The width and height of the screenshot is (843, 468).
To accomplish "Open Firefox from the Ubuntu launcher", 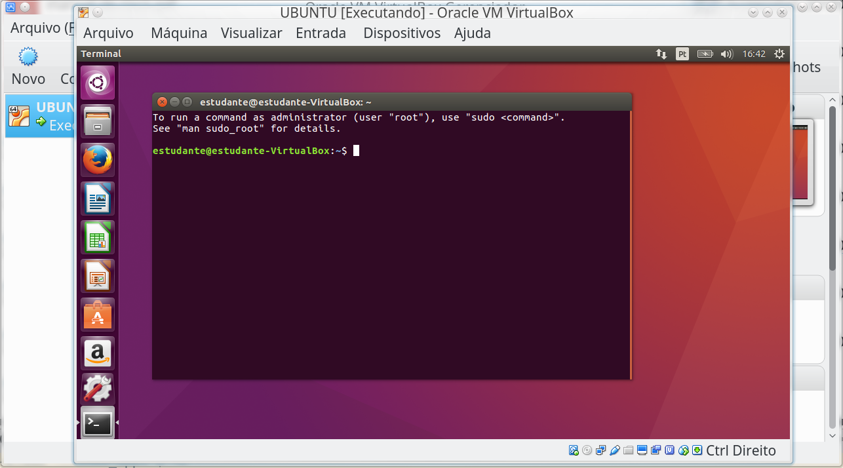I will click(98, 160).
